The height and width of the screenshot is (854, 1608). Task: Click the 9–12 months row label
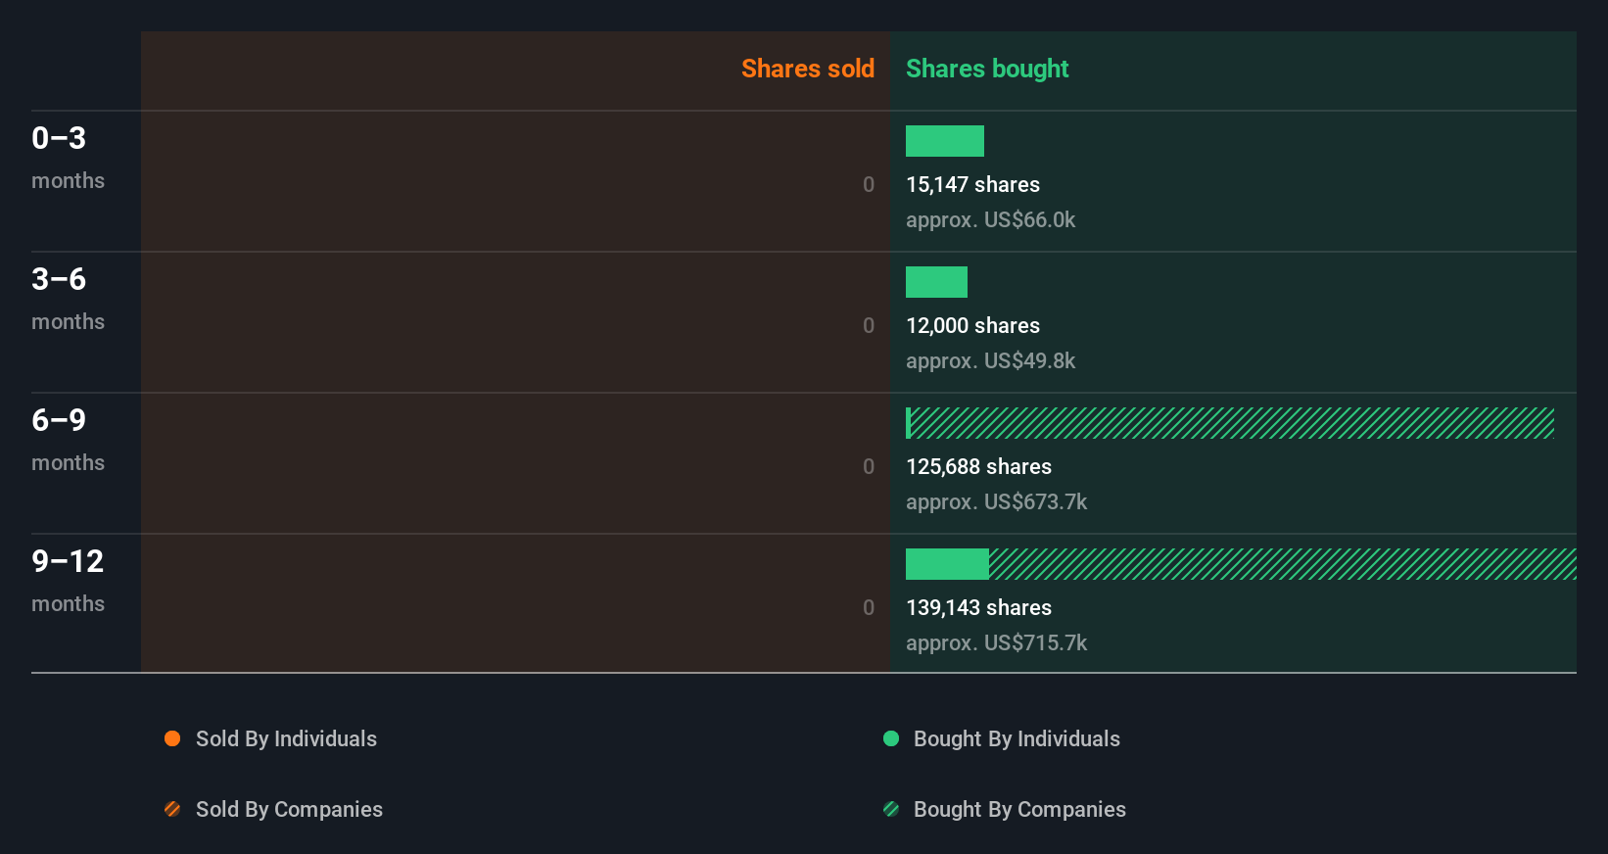coord(68,581)
